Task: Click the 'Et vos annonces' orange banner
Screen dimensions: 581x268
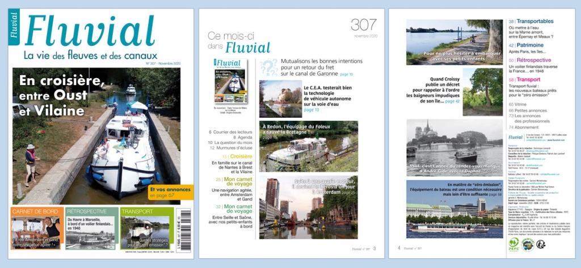Action: (171, 193)
